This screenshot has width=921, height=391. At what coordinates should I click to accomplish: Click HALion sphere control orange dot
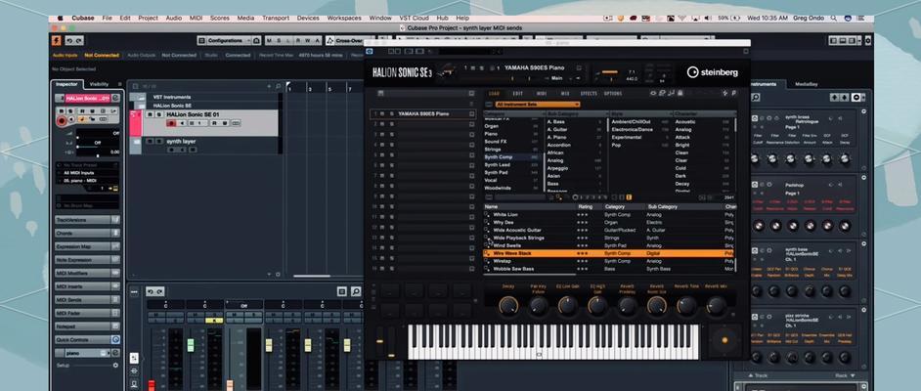click(x=724, y=340)
